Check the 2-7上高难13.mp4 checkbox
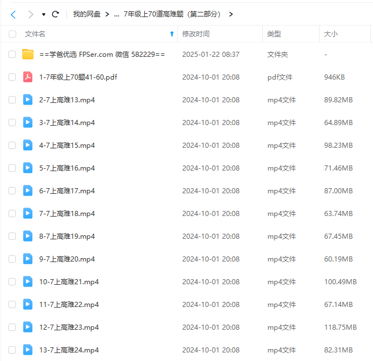This screenshot has width=373, height=361. pos(12,99)
